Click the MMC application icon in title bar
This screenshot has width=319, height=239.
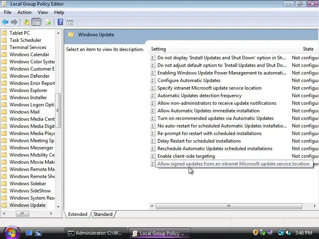(4, 4)
